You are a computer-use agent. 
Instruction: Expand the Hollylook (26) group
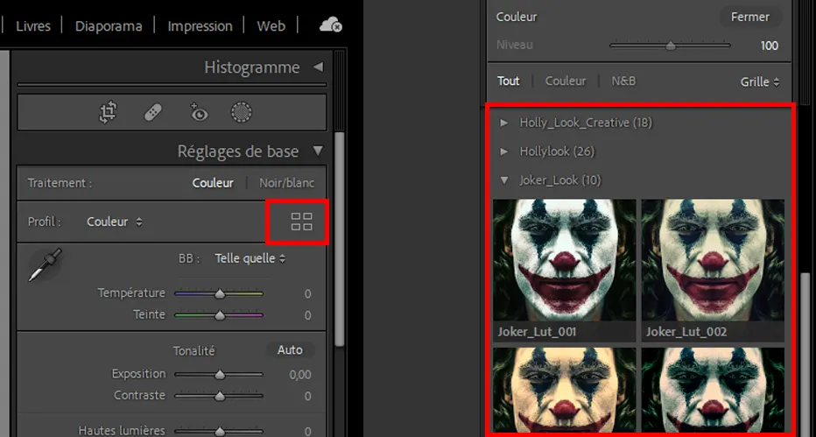[x=503, y=152]
